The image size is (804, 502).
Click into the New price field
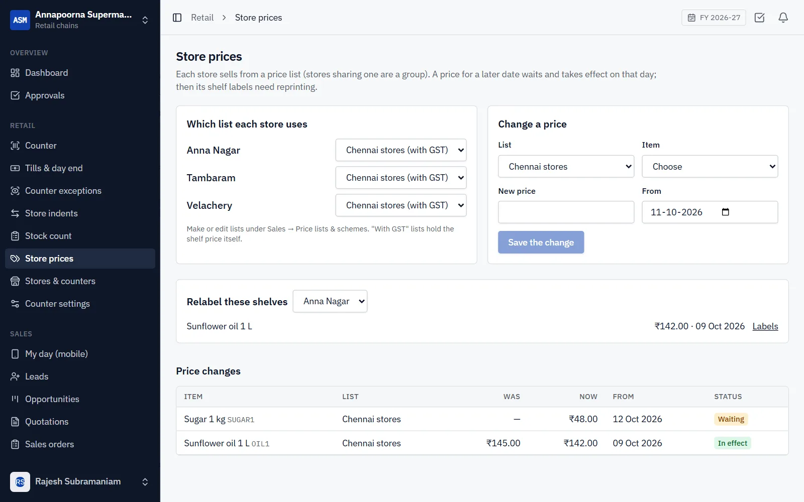566,212
